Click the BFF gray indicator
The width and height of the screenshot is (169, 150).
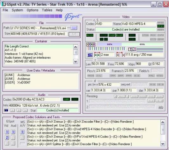point(121,75)
